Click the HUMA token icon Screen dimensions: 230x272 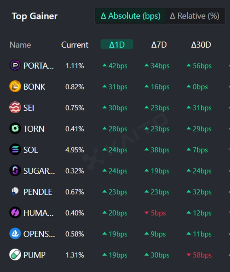click(x=15, y=213)
